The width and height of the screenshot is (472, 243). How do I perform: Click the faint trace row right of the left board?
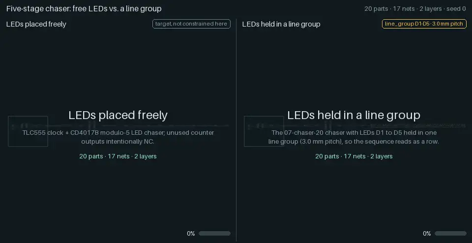pos(139,125)
